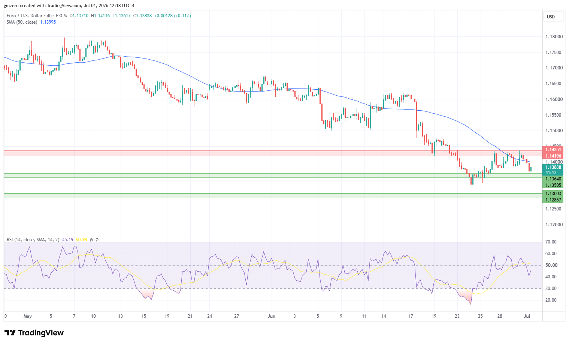Click the 23 date label on time axis
Viewport: 569px width, 344px height.
point(457,316)
